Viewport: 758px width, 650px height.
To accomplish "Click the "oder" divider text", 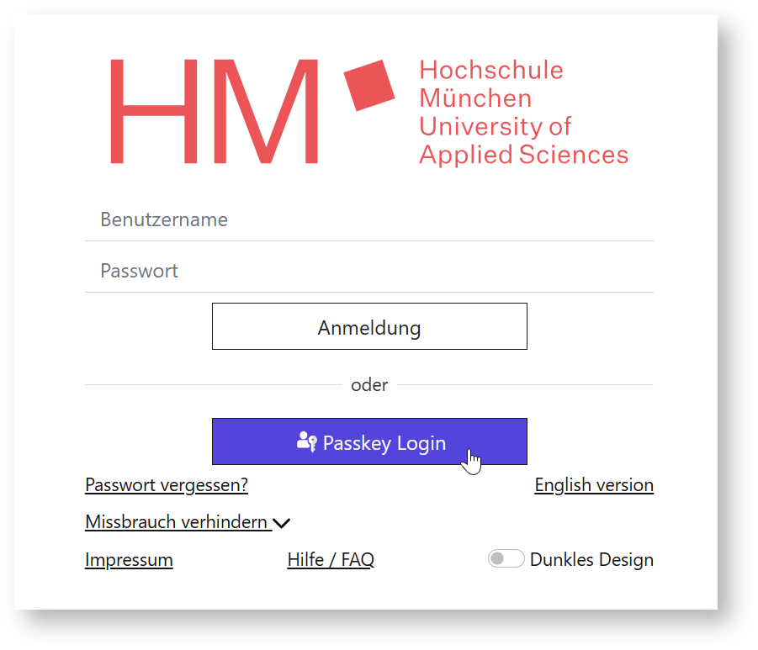I will [369, 385].
